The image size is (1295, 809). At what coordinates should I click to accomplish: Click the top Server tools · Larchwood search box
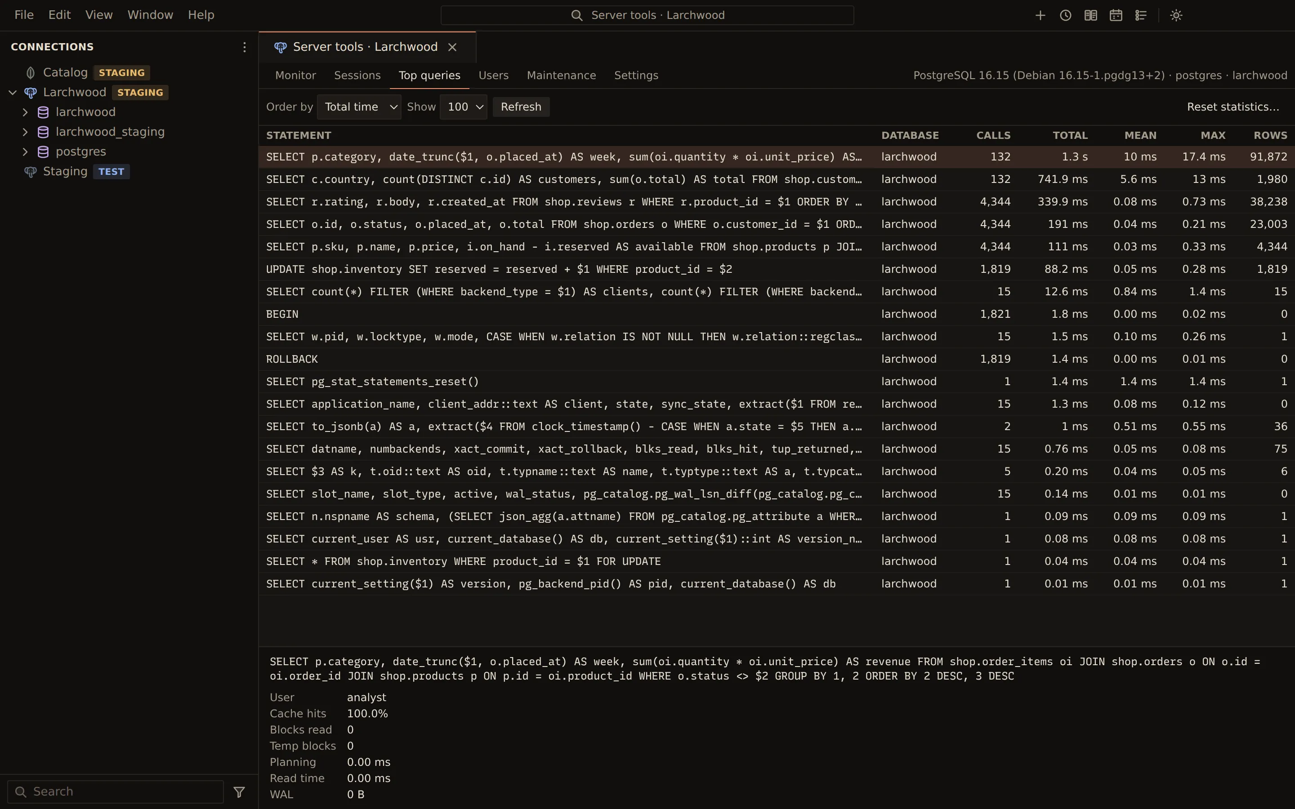tap(647, 15)
